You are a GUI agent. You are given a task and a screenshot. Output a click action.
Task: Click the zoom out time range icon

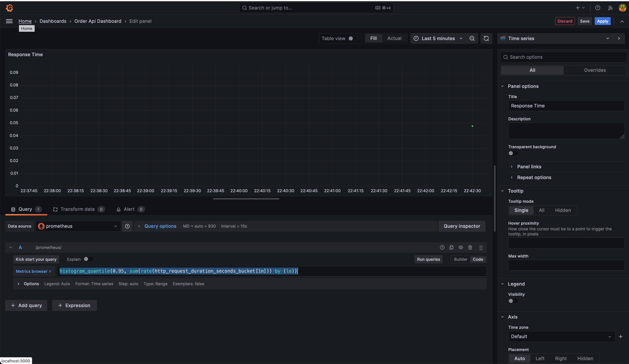pos(472,39)
